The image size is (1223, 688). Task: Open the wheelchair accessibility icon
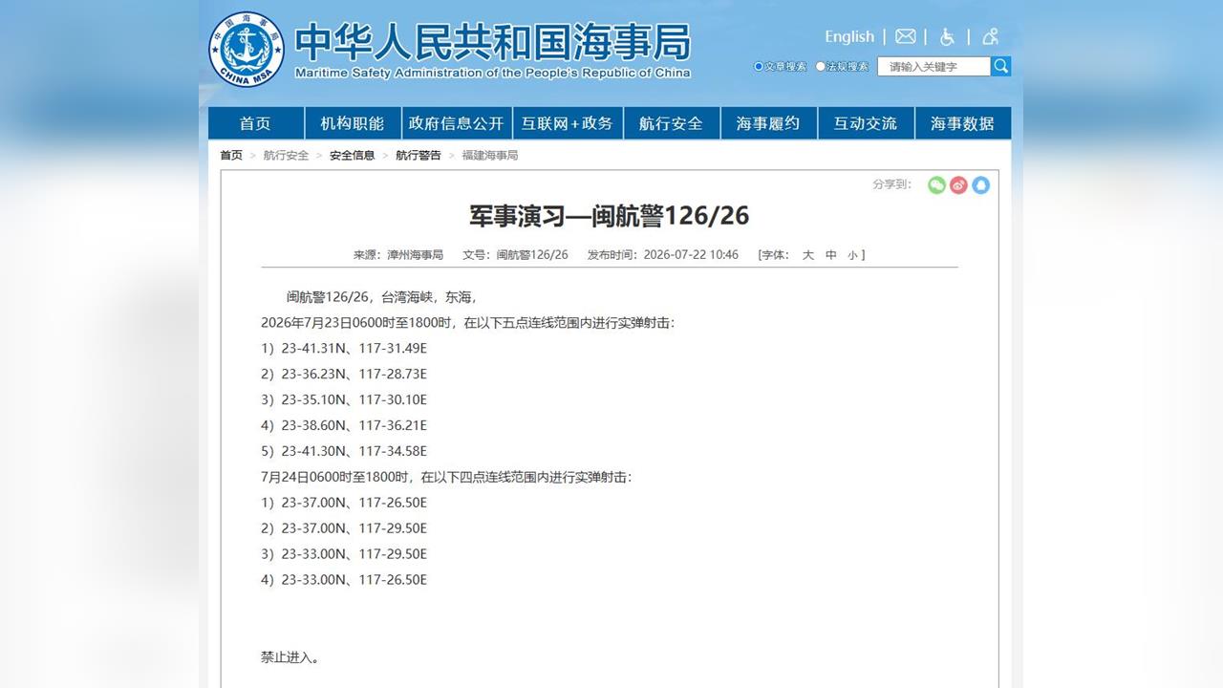(x=947, y=36)
